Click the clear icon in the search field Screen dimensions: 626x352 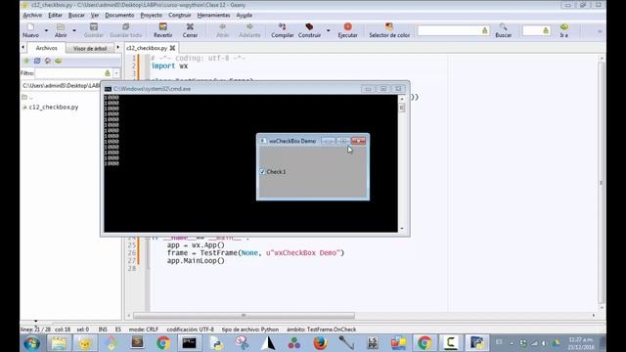pos(485,30)
